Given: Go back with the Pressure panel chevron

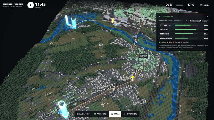Looking at the screenshot, I should (160, 17).
